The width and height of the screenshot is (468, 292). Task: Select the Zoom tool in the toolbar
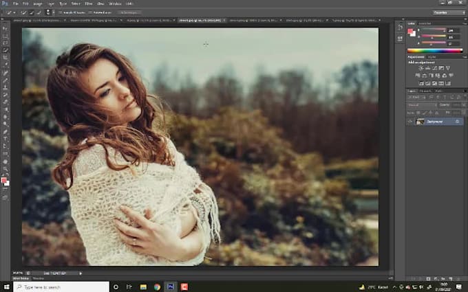pos(6,169)
